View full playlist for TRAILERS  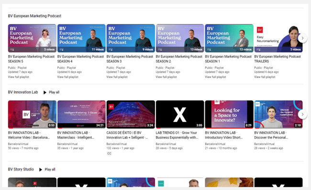tap(265, 77)
